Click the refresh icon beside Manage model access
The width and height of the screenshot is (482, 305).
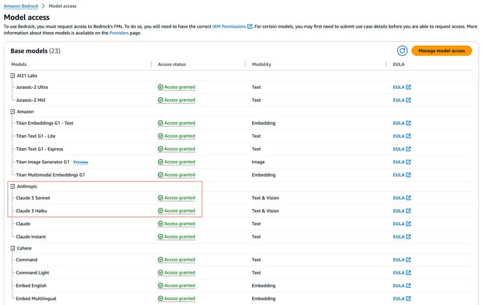click(402, 51)
